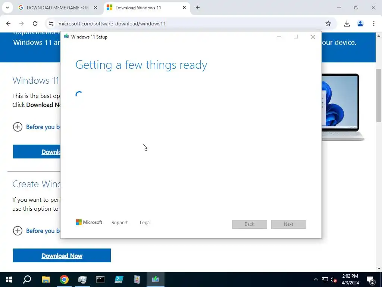Open Command Prompt from taskbar
This screenshot has height=287, width=382.
click(x=100, y=280)
